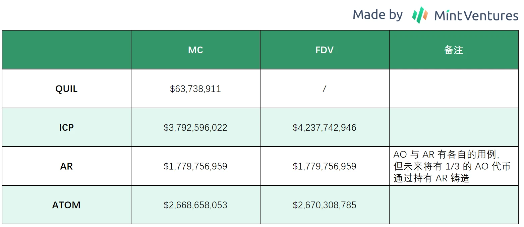Viewport: 524px width, 227px height.
Task: Select ATOM market cap $2,668,658,053
Action: tap(195, 205)
